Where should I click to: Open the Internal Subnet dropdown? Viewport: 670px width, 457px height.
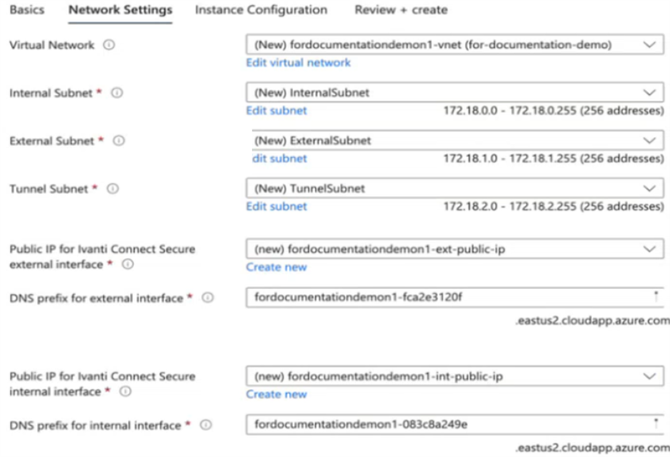point(454,92)
